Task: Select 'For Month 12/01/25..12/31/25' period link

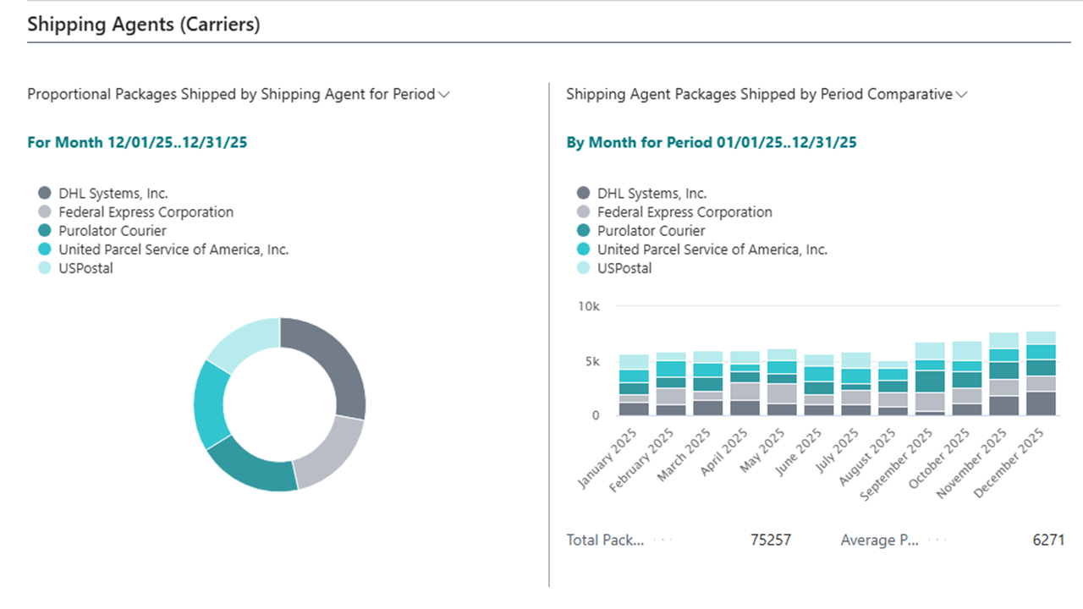Action: (137, 142)
